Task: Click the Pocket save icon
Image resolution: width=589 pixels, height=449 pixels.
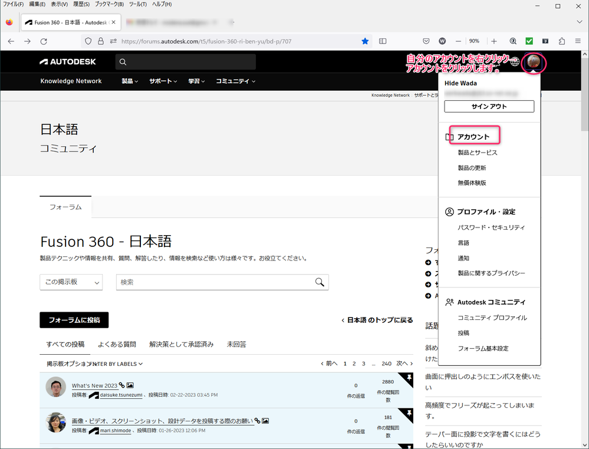Action: [426, 41]
